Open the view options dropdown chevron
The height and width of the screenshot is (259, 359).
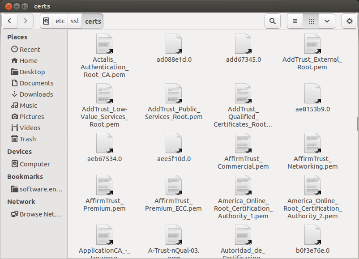(326, 21)
